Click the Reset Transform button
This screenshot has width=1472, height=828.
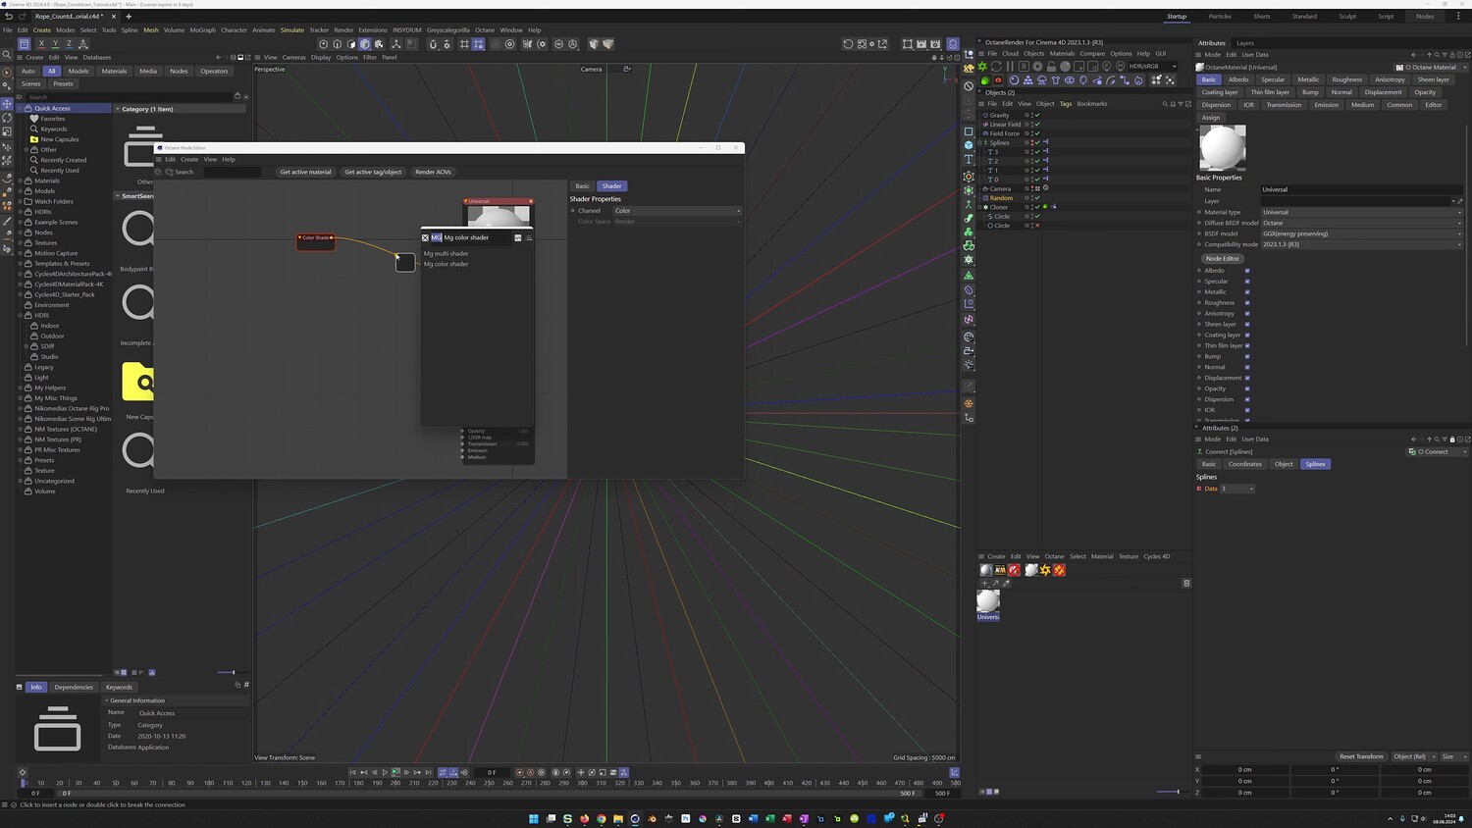pyautogui.click(x=1361, y=756)
